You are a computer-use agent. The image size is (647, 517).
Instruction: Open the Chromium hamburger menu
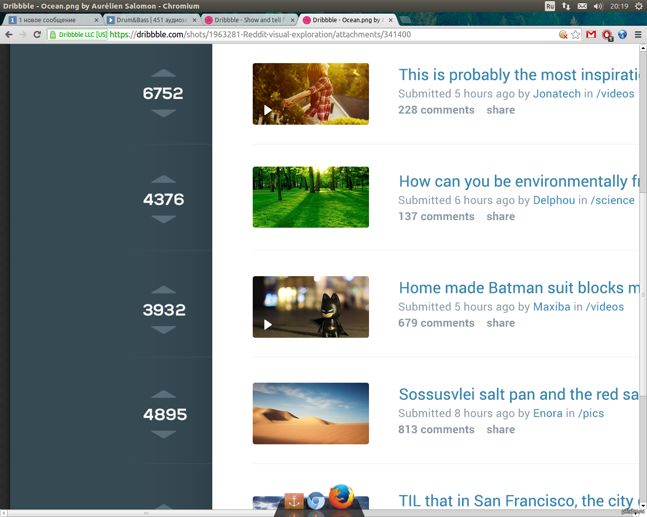(638, 34)
